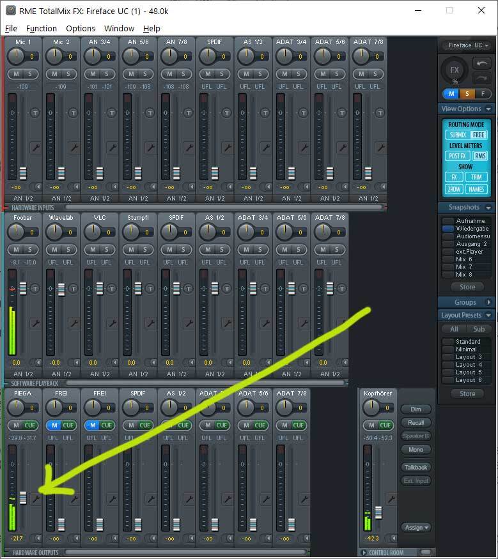Image resolution: width=498 pixels, height=559 pixels.
Task: Open the Function menu
Action: [x=42, y=29]
